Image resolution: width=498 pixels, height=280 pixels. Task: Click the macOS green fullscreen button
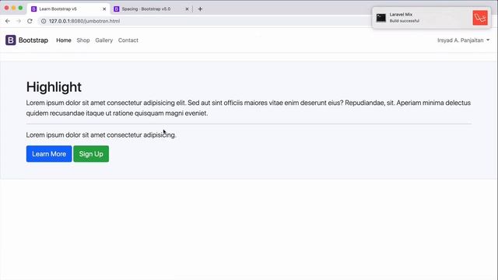coord(20,8)
